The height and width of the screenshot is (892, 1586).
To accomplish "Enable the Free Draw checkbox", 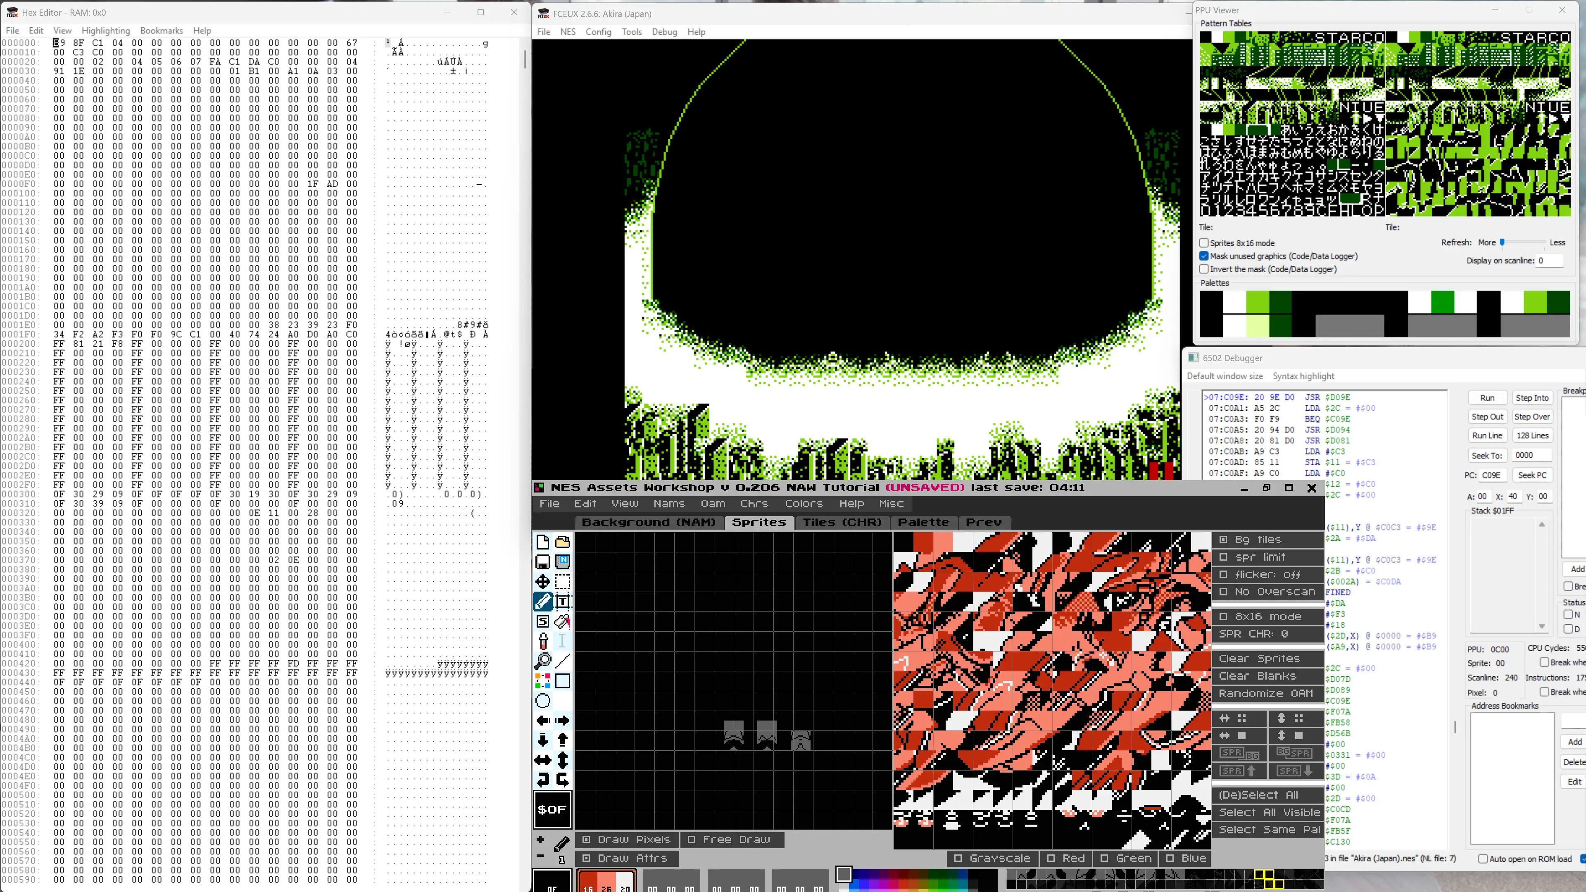I will (692, 840).
